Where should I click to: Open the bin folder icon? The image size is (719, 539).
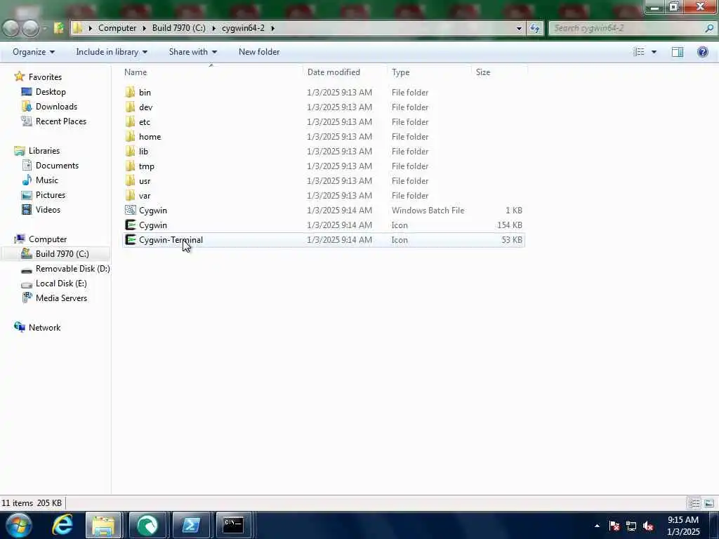[x=130, y=92]
